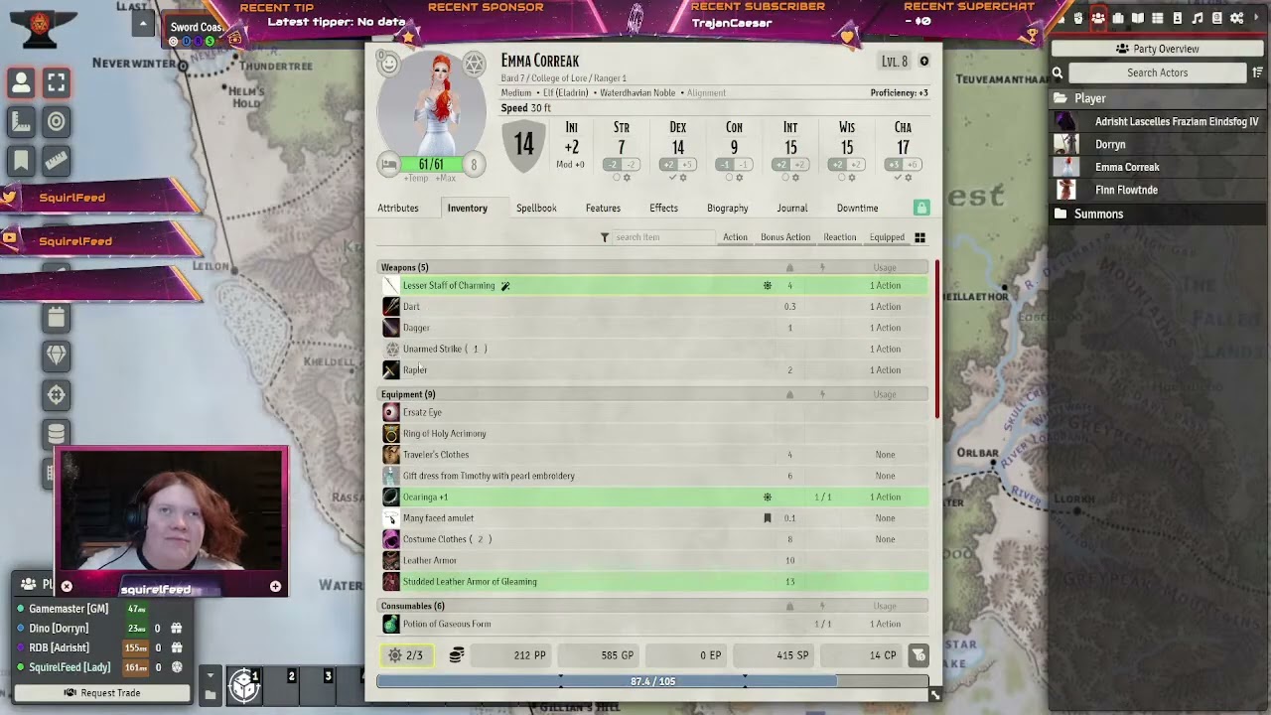Click the rest bed icon
The height and width of the screenshot is (715, 1271).
pyautogui.click(x=389, y=165)
